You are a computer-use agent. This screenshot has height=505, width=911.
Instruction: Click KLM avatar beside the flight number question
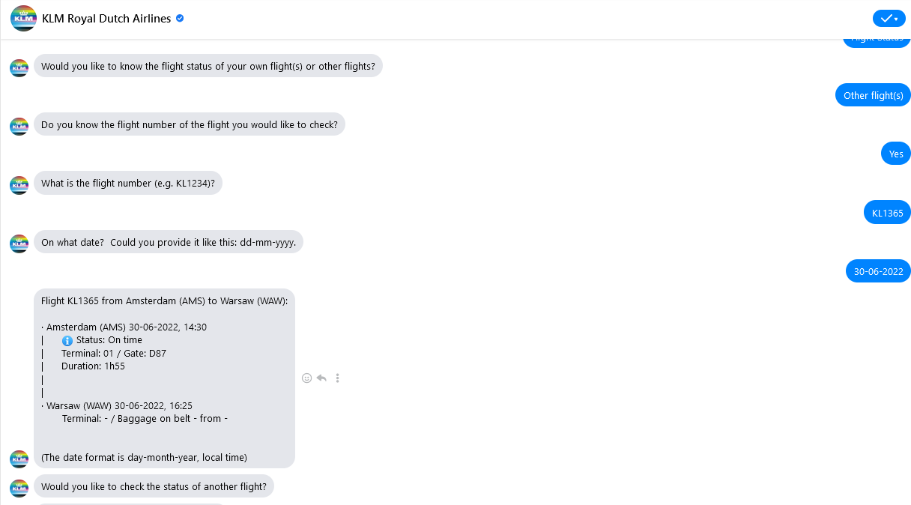click(x=19, y=184)
